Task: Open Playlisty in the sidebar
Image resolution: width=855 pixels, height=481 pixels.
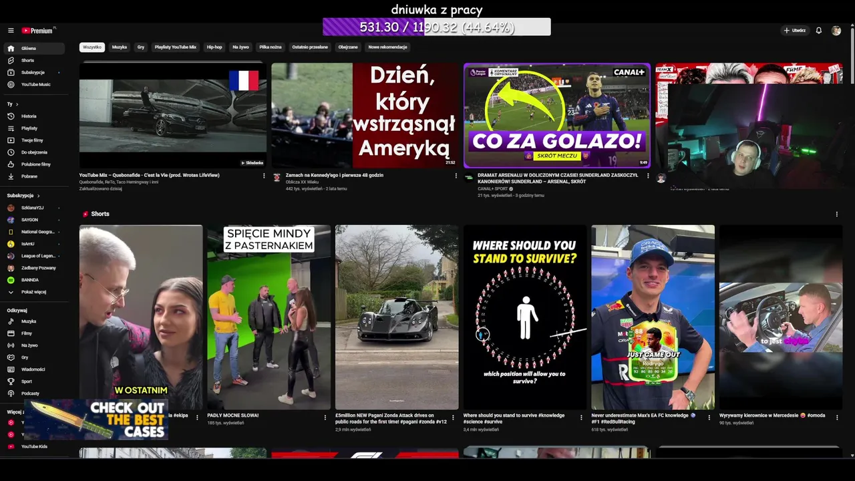Action: click(35, 128)
